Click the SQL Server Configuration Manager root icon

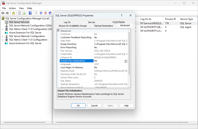(3, 18)
